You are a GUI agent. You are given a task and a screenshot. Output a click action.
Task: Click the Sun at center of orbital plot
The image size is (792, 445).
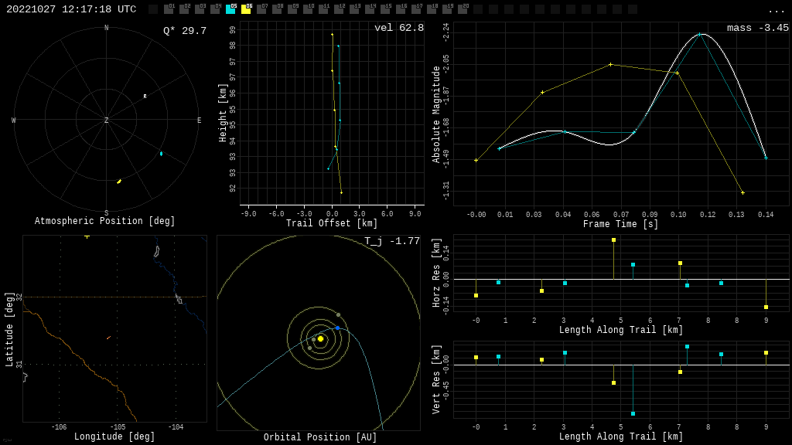[320, 338]
